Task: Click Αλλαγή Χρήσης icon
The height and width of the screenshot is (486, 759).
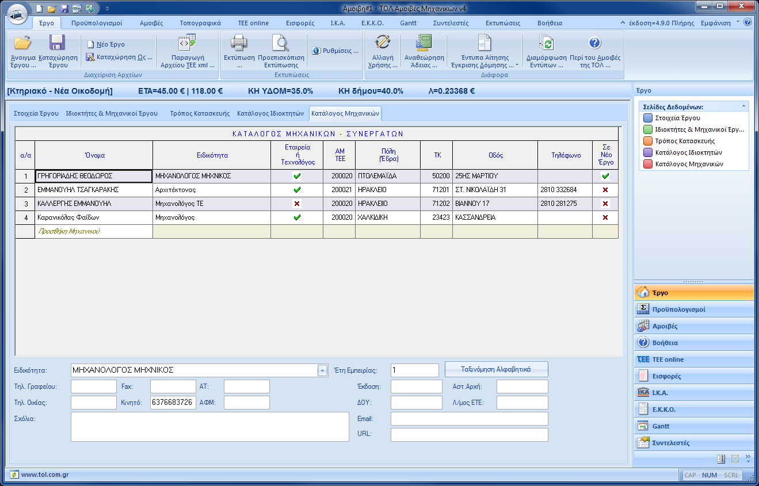Action: click(x=383, y=42)
